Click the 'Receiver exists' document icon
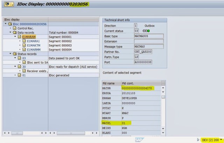The width and height of the screenshot is (224, 143). click(24, 71)
